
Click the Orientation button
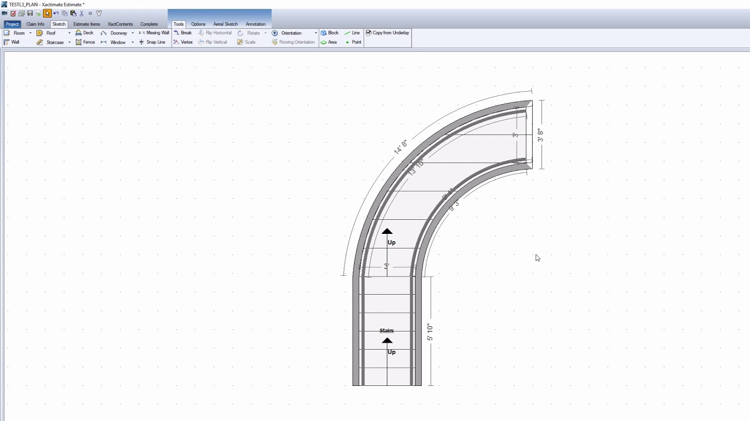tap(287, 33)
